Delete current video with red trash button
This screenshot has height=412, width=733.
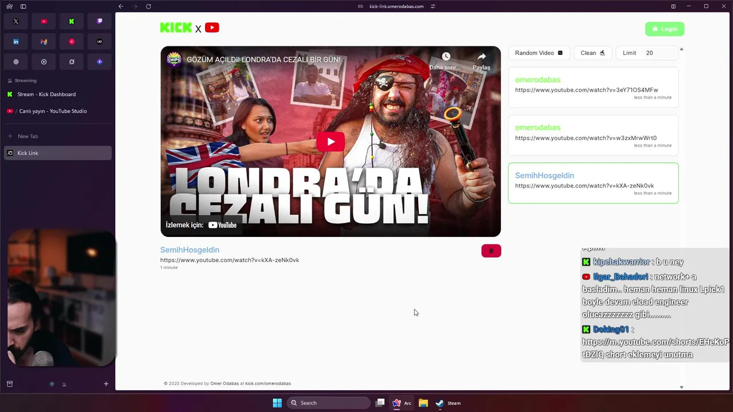491,251
